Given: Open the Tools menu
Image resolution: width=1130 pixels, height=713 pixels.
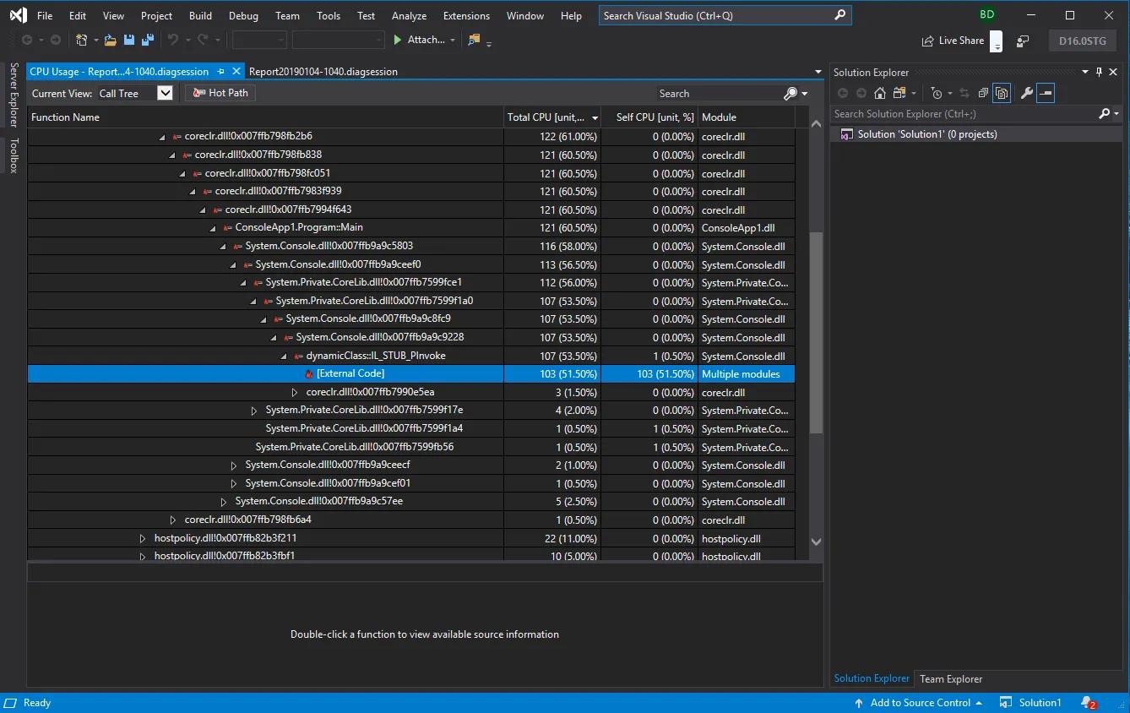Looking at the screenshot, I should point(329,16).
